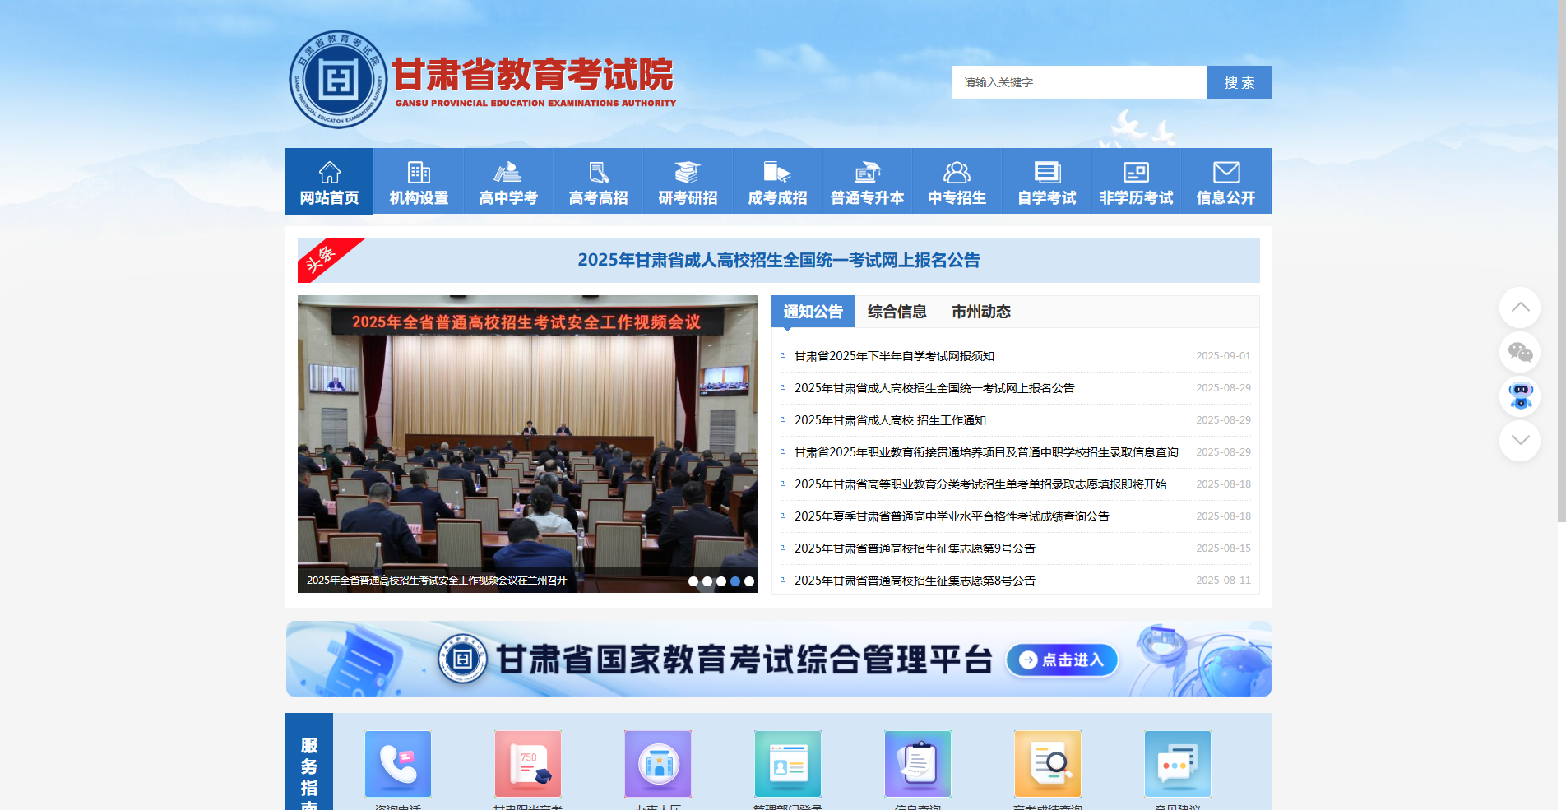Click the WeChat sharing icon

1521,353
